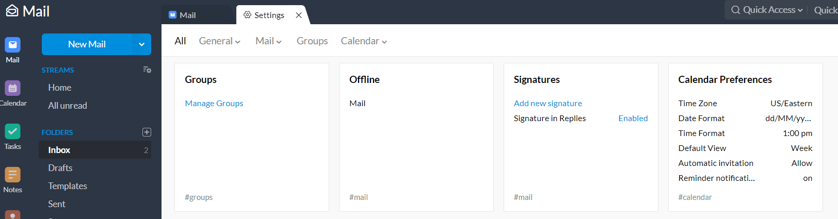Open the Mail app icon in sidebar
This screenshot has height=219, width=838.
coord(12,45)
